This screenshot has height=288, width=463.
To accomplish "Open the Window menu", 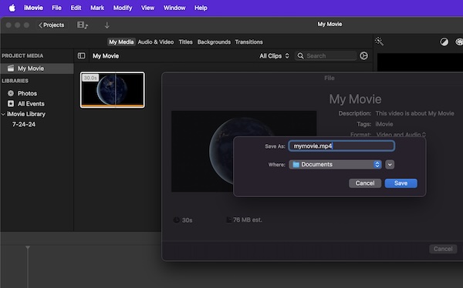I will pyautogui.click(x=174, y=8).
